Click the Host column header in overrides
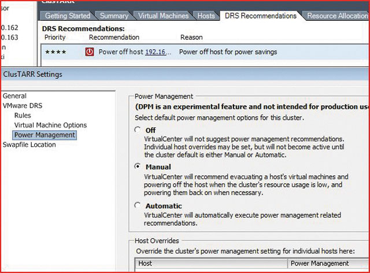This screenshot has height=273, width=370. click(x=211, y=264)
